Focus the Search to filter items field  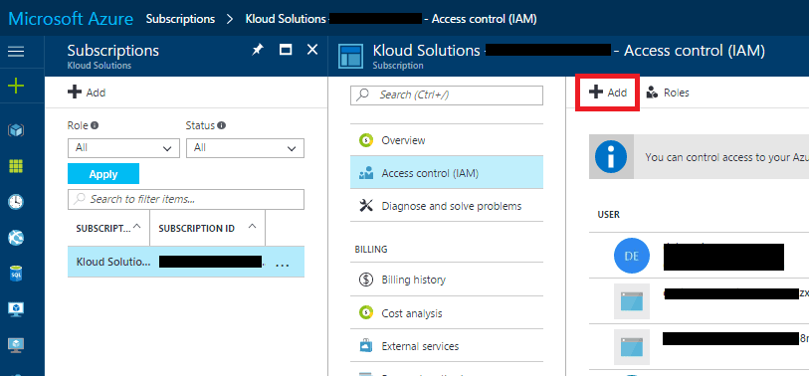point(186,199)
